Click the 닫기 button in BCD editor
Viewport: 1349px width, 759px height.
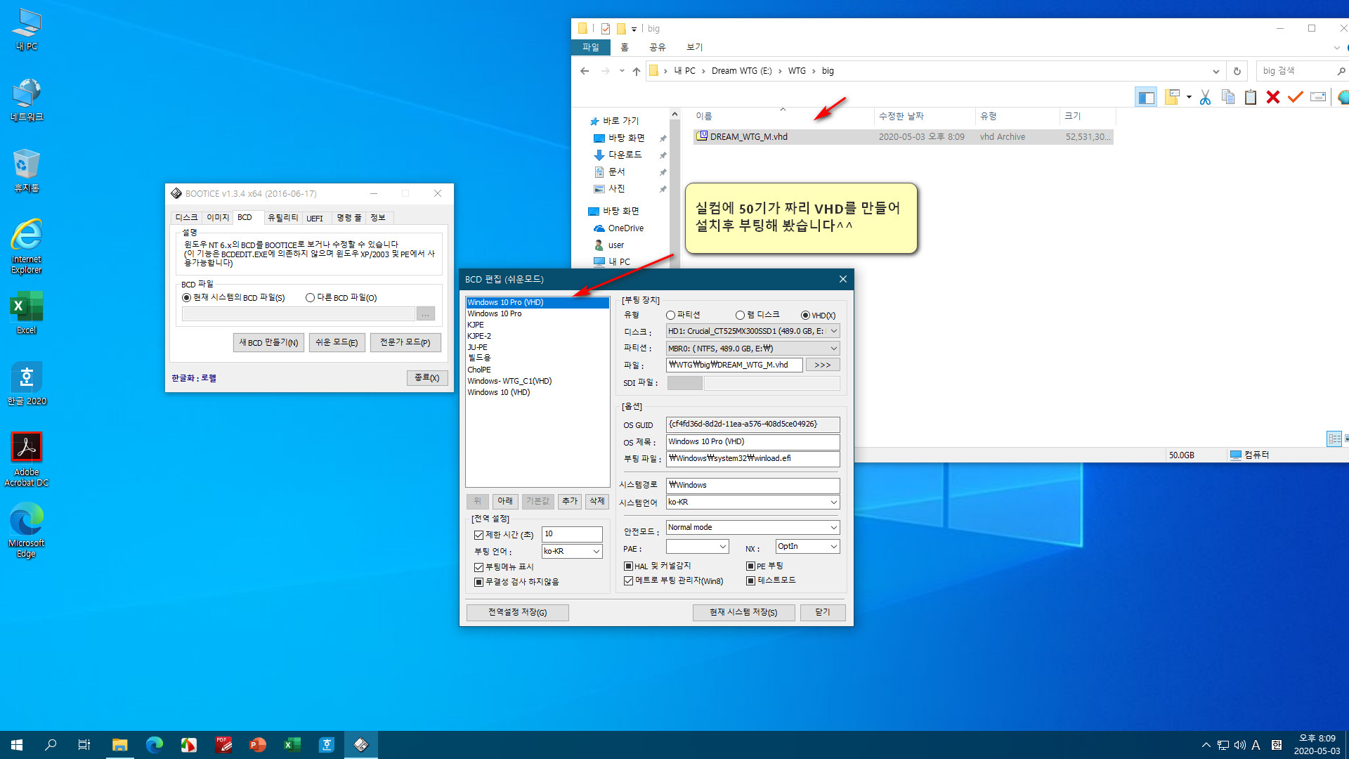pos(823,613)
